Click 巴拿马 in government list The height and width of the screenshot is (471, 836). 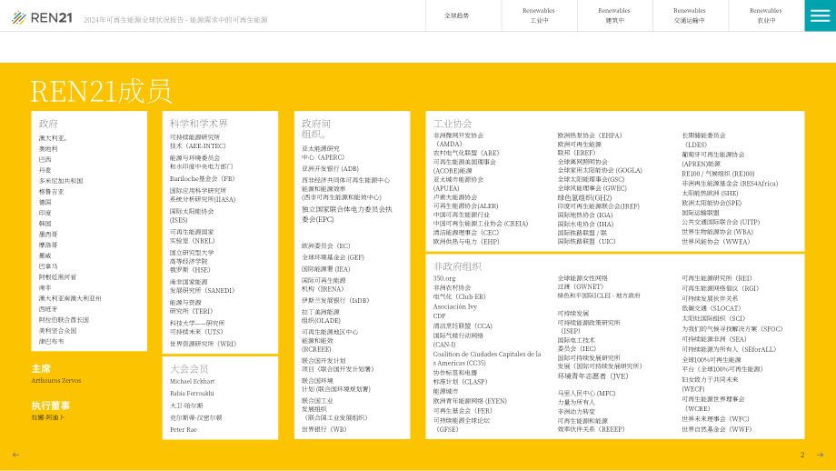(x=48, y=266)
